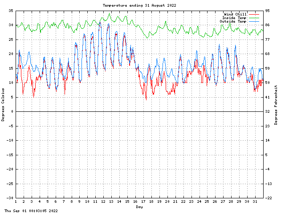Click day 18 label on the Day axis
Image resolution: width=285 pixels, height=213 pixels.
[x=151, y=201]
